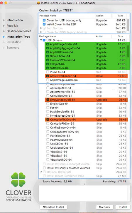Enable UsbMouseDxe-64 checkbox
Viewport: 132px width, 213px height.
pyautogui.click(x=48, y=147)
